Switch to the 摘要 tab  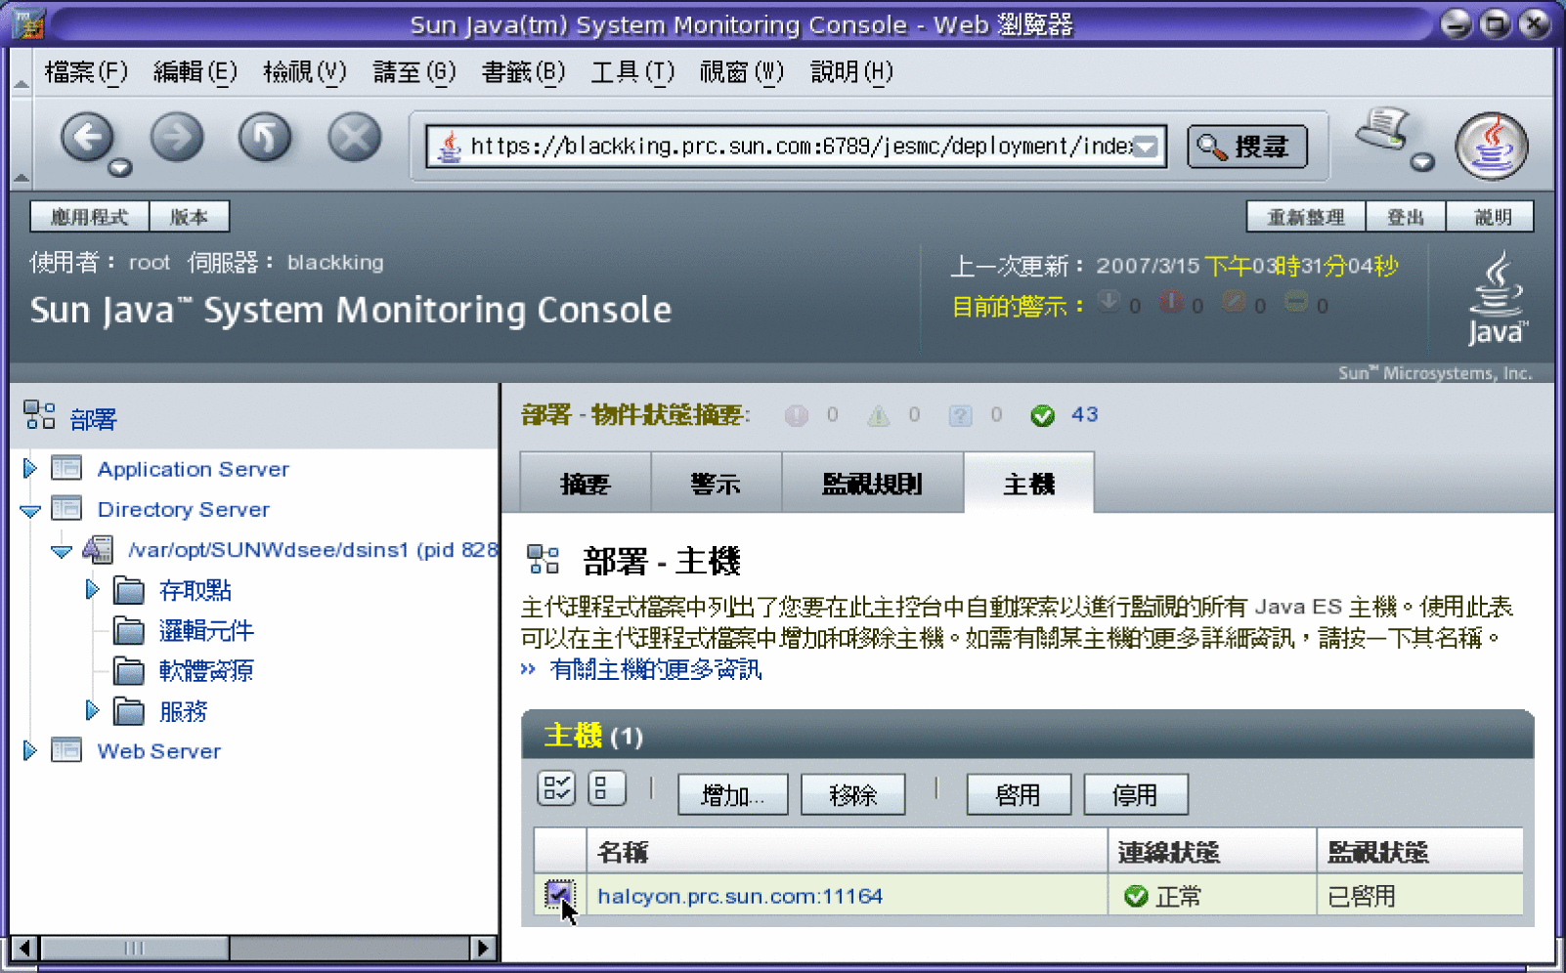tap(585, 484)
